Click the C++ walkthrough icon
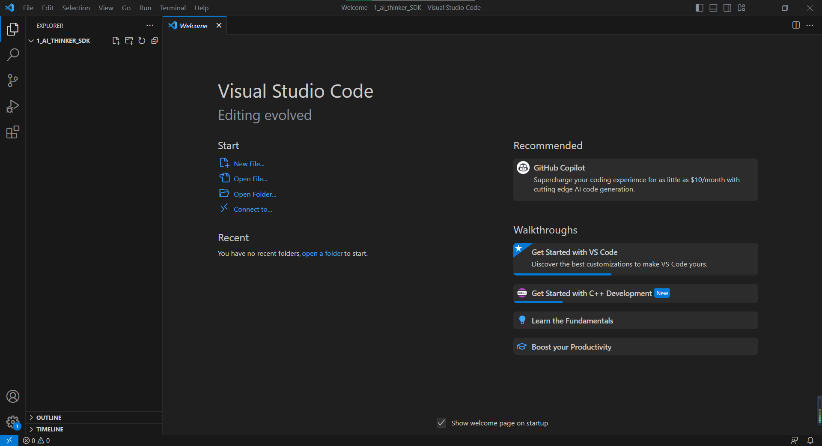 coord(522,293)
